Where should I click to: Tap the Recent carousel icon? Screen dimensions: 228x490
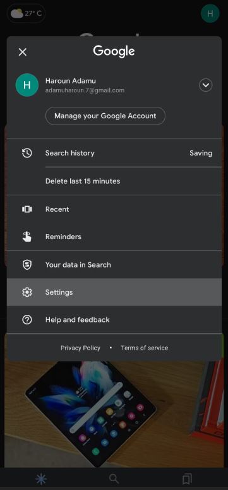click(27, 209)
